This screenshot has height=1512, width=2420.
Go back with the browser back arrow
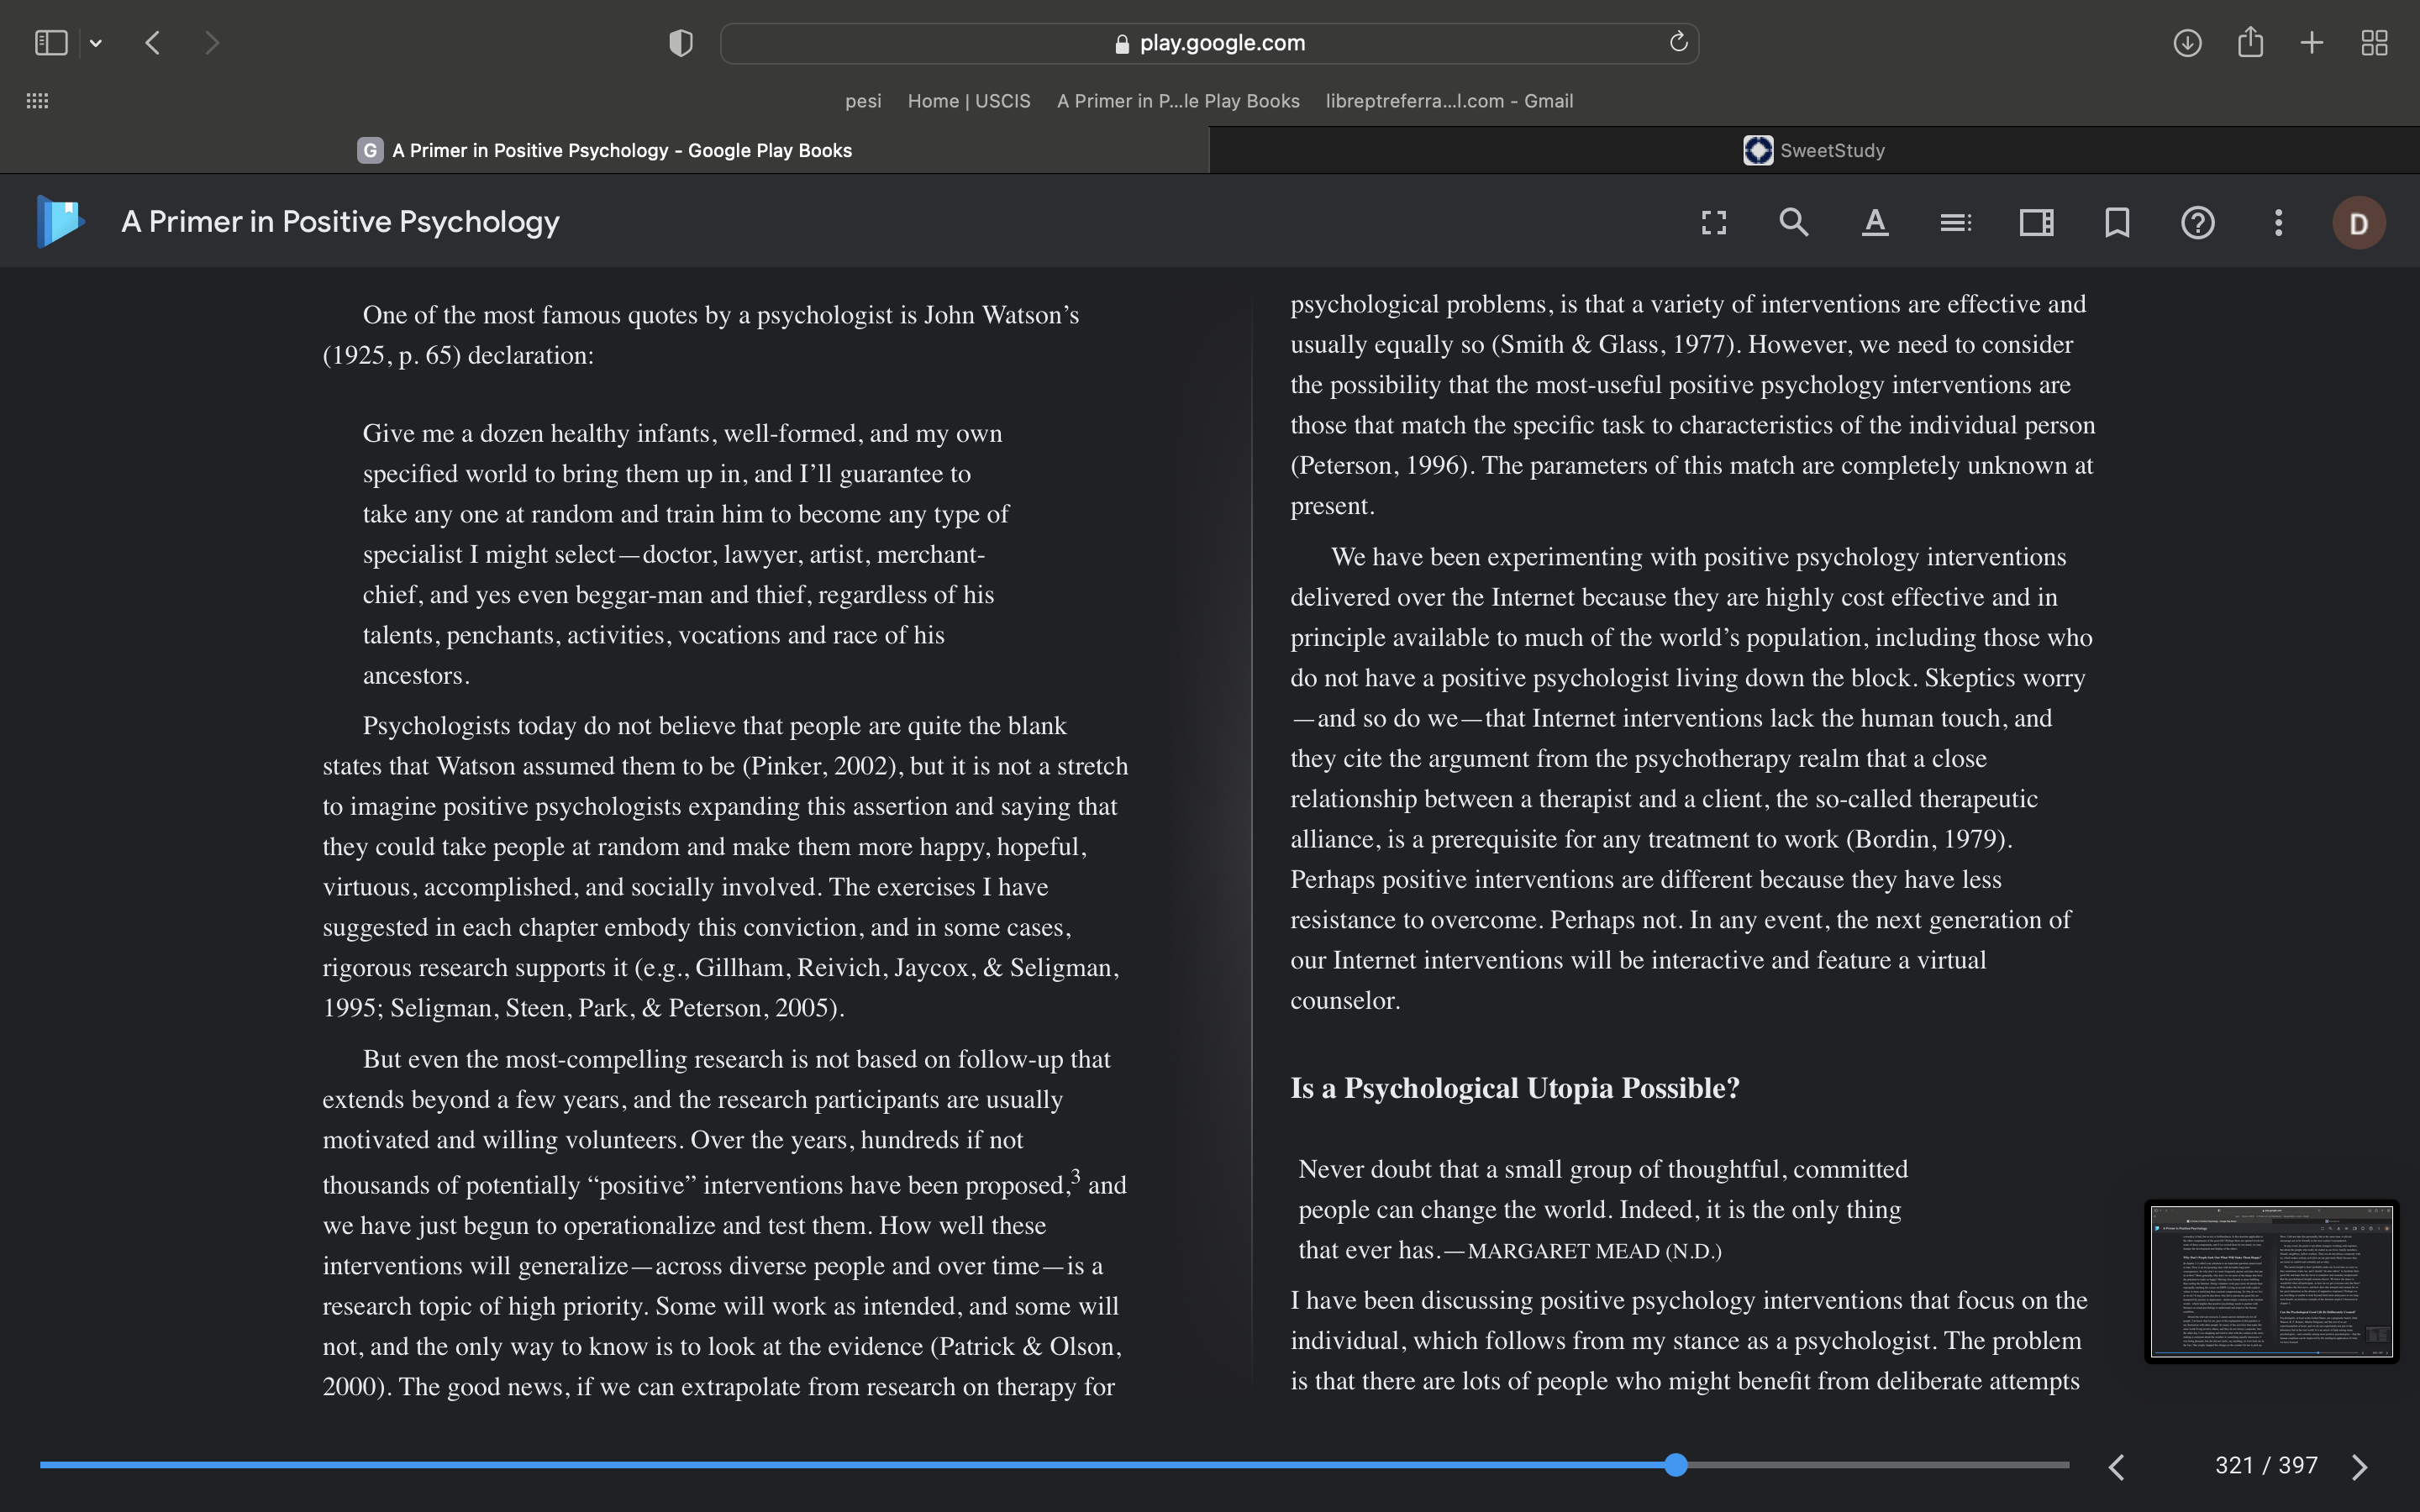pos(153,43)
